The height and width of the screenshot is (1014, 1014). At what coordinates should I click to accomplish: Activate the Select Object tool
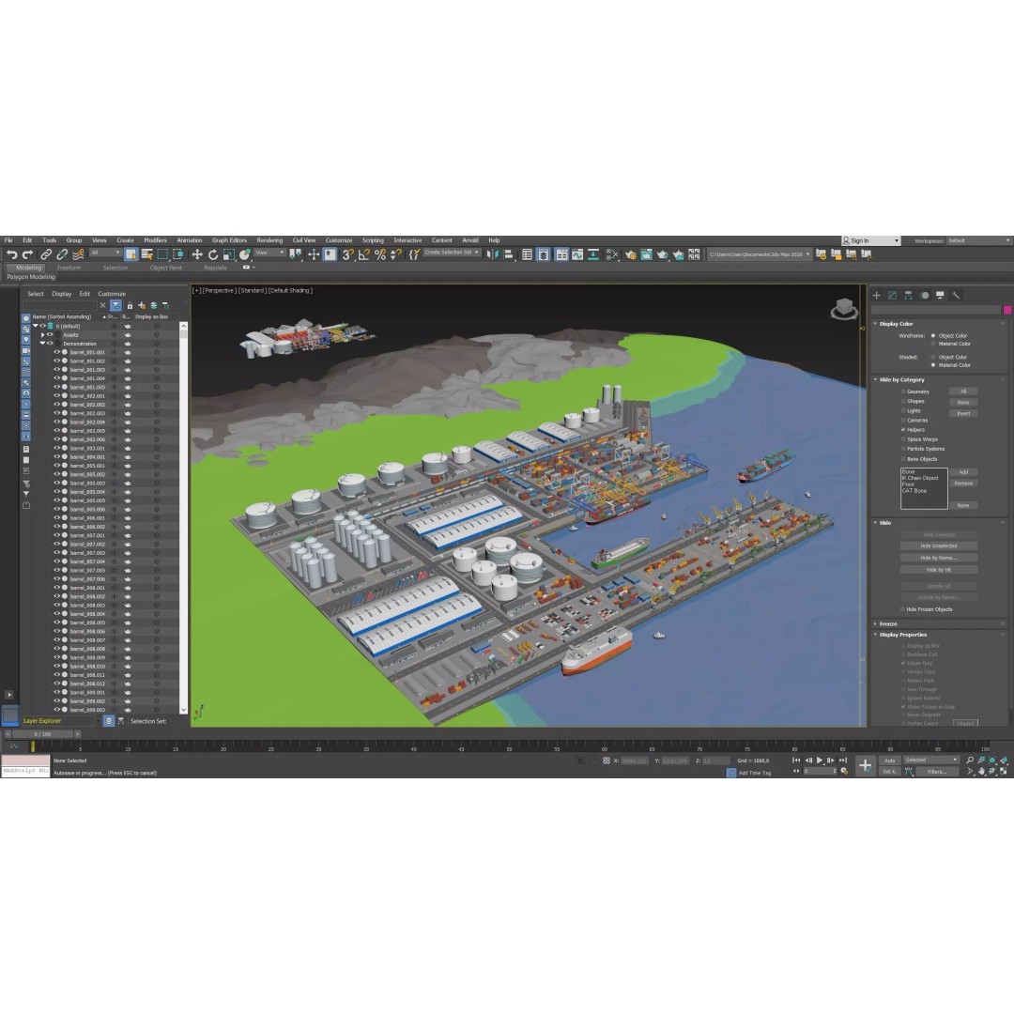tap(131, 254)
